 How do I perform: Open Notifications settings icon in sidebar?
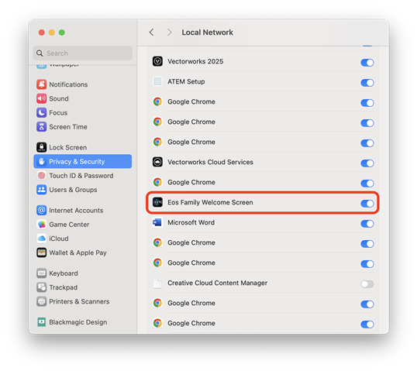point(42,84)
